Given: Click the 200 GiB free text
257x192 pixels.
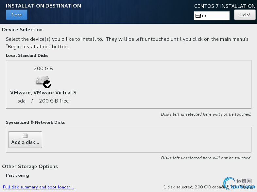Looking at the screenshot, I should [54, 101].
